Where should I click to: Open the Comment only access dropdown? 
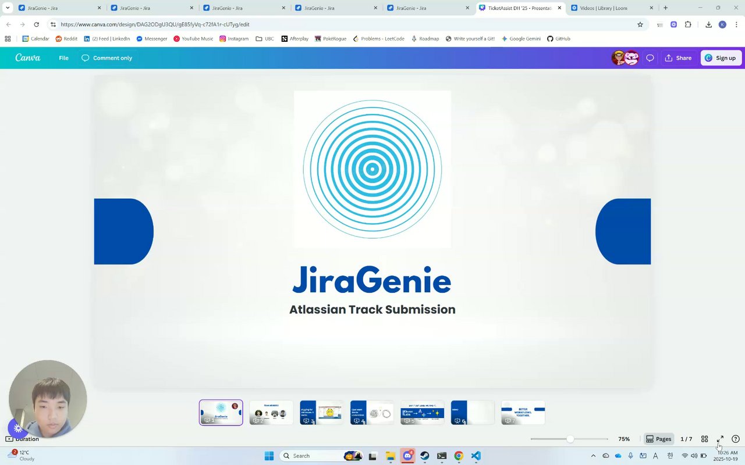(x=107, y=58)
